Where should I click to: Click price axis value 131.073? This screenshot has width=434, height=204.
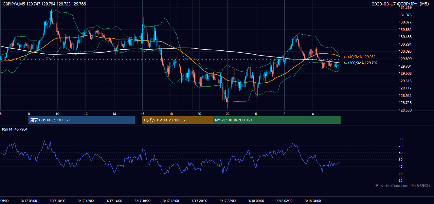[405, 15]
